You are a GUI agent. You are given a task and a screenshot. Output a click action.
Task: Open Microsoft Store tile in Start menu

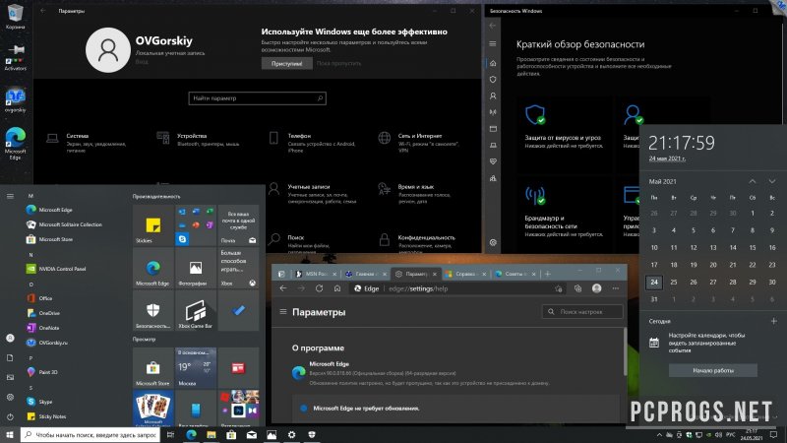[152, 367]
